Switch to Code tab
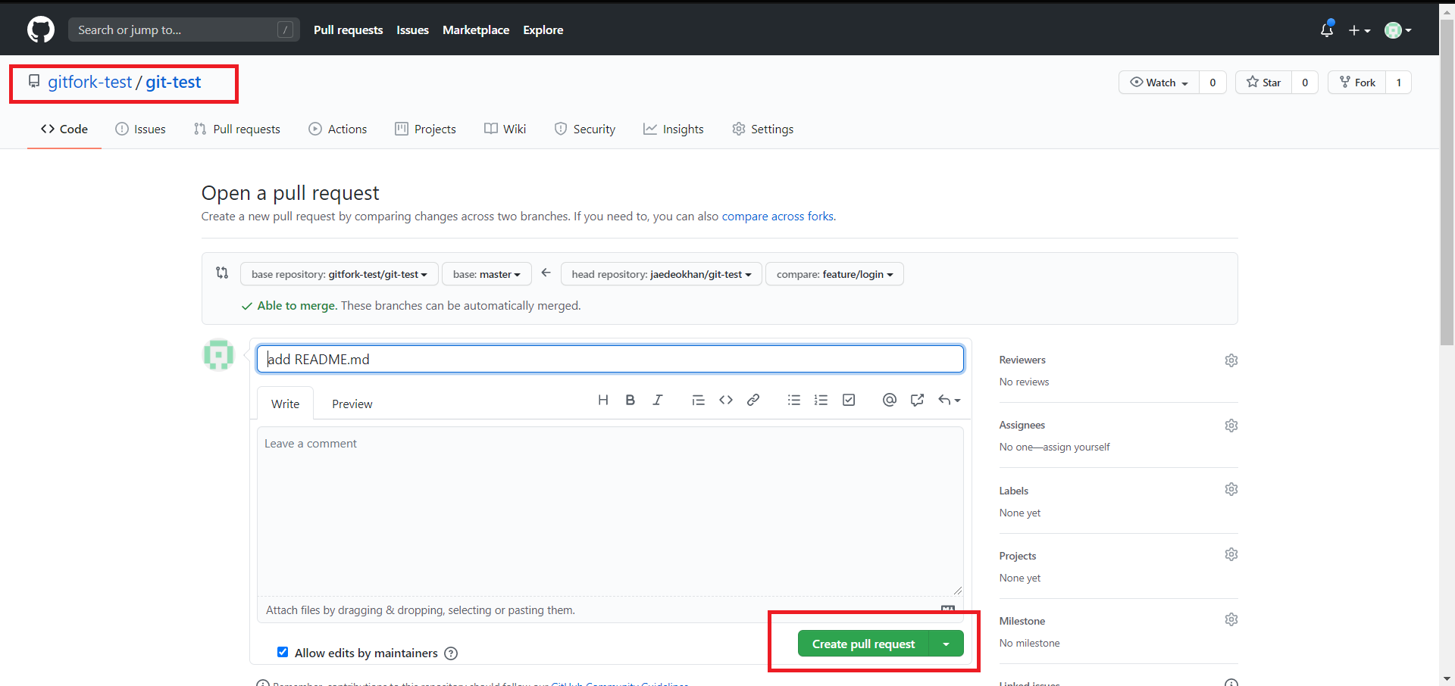Image resolution: width=1455 pixels, height=686 pixels. pos(64,129)
